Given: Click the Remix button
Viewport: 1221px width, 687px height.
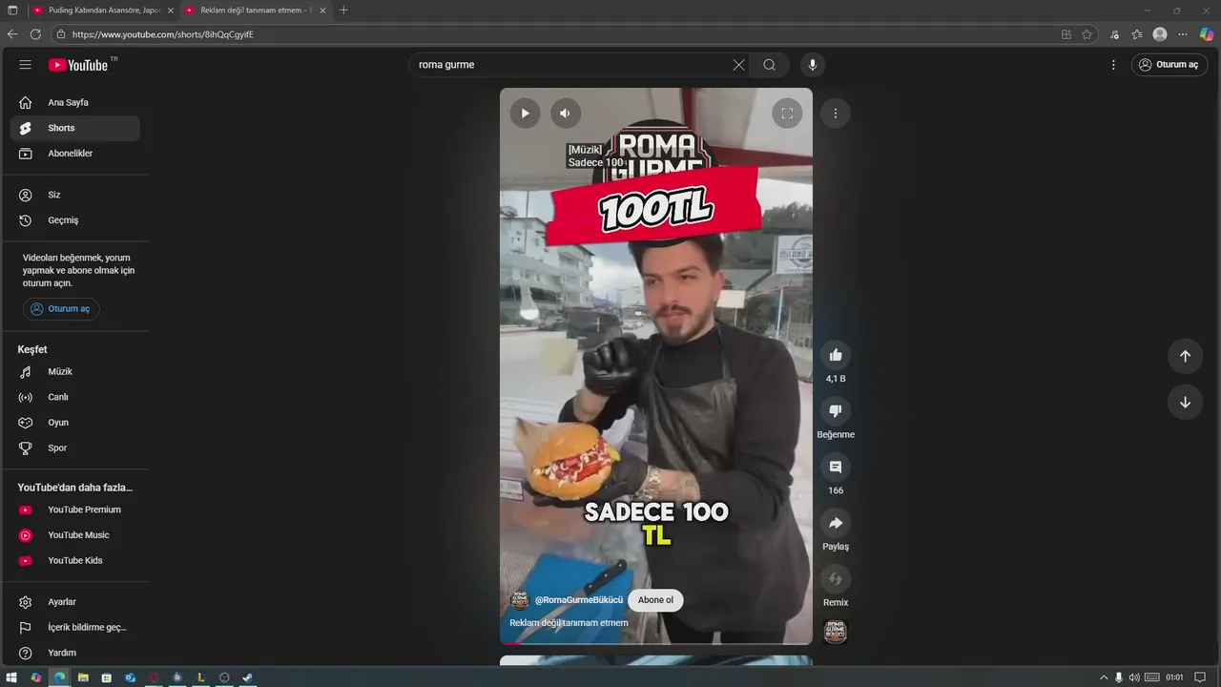Looking at the screenshot, I should coord(836,579).
